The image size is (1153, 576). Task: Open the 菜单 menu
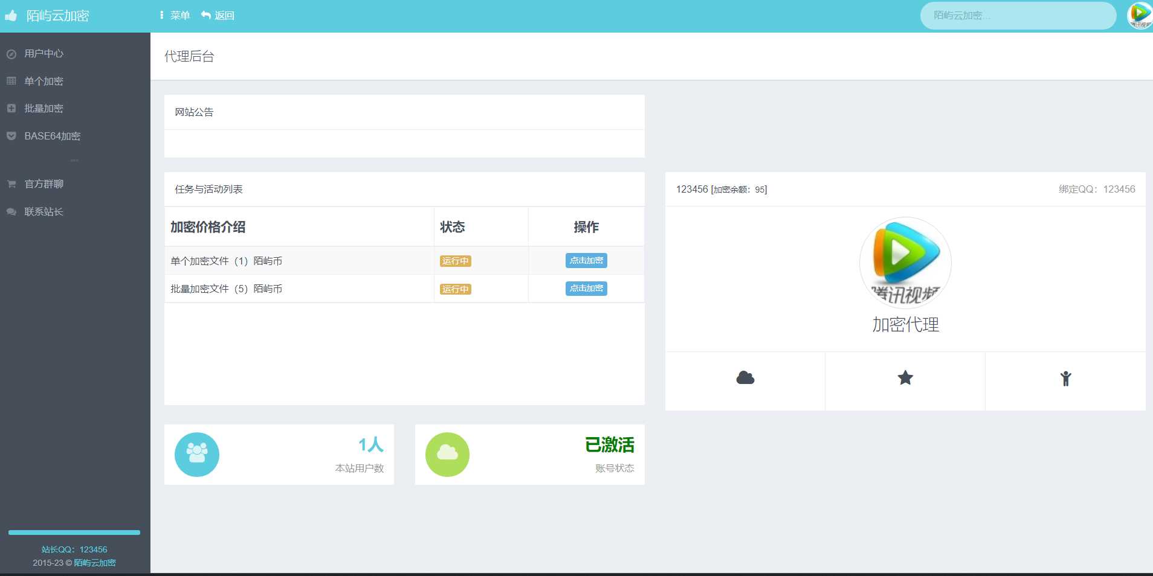click(x=179, y=15)
